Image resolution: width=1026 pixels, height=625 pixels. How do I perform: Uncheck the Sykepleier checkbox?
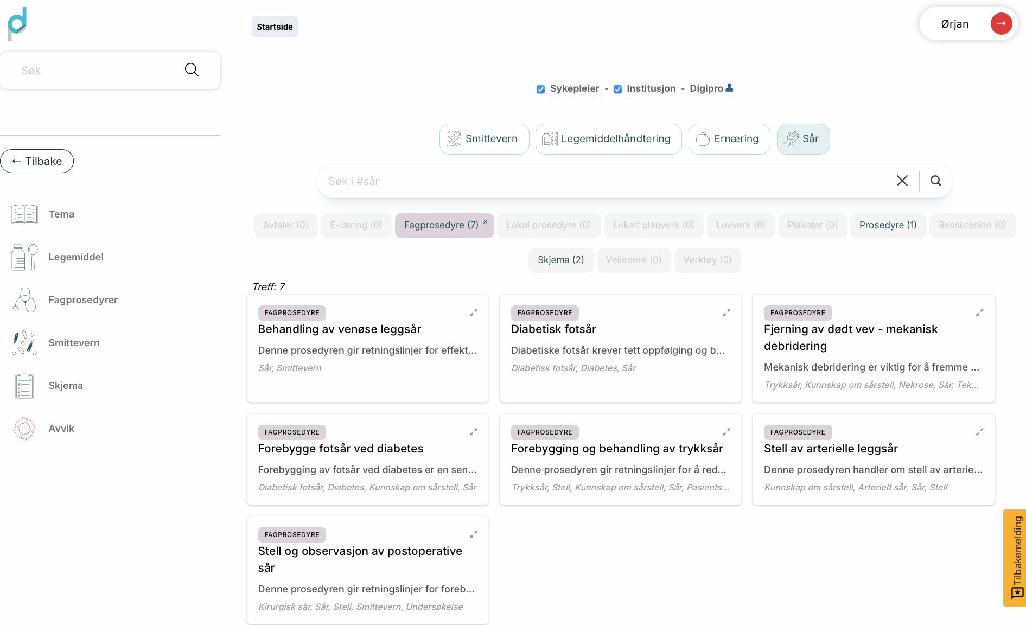540,90
